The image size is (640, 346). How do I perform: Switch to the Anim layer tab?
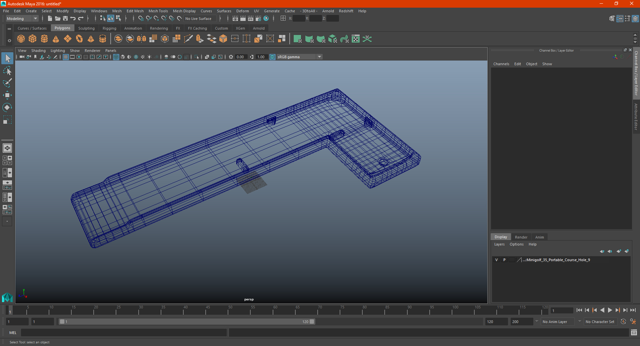pos(539,237)
